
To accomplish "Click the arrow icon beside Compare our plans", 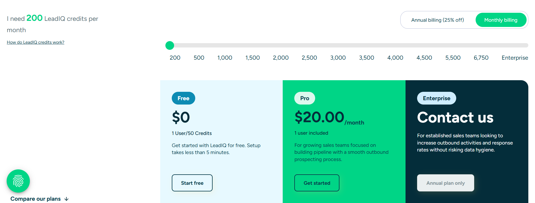I will pyautogui.click(x=67, y=199).
